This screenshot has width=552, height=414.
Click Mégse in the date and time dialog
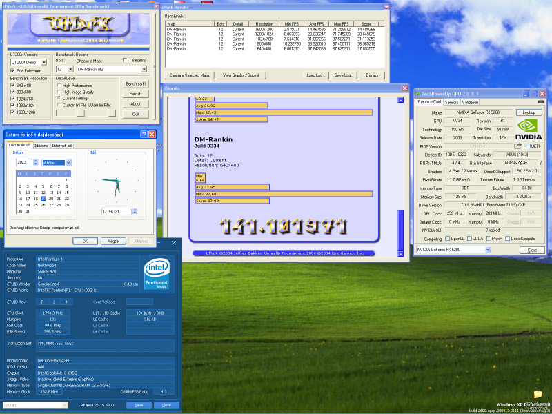113,241
